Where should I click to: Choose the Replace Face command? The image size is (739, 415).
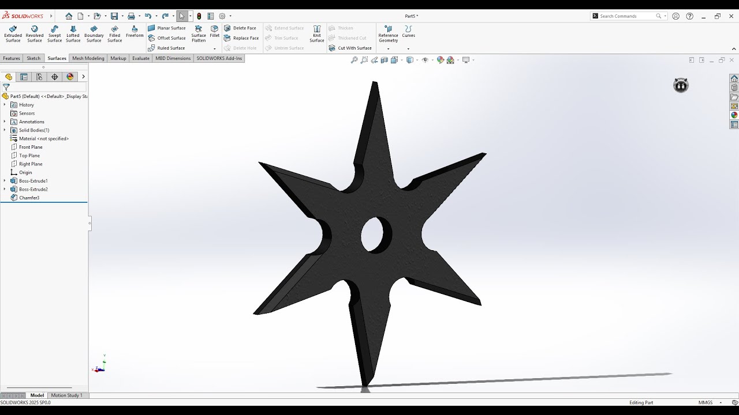click(241, 38)
